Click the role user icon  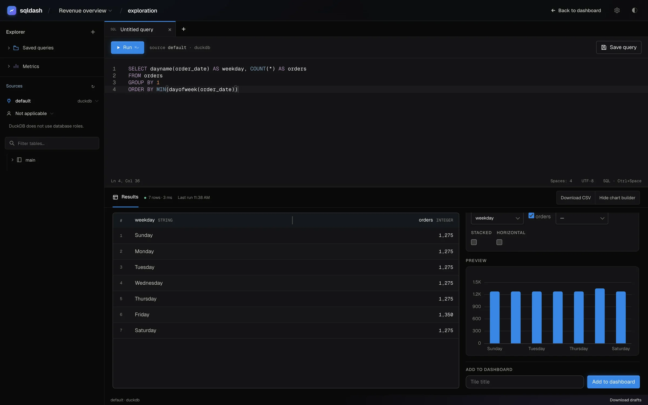(9, 113)
